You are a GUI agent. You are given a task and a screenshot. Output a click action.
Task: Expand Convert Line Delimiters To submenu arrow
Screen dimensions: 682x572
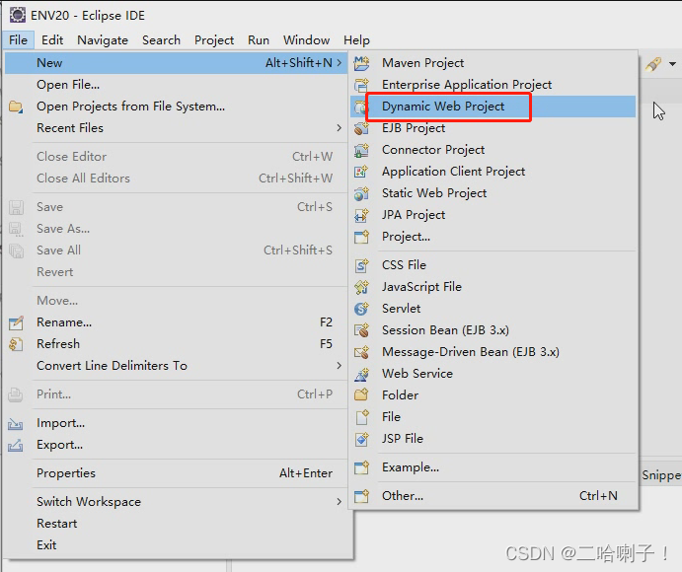[339, 366]
